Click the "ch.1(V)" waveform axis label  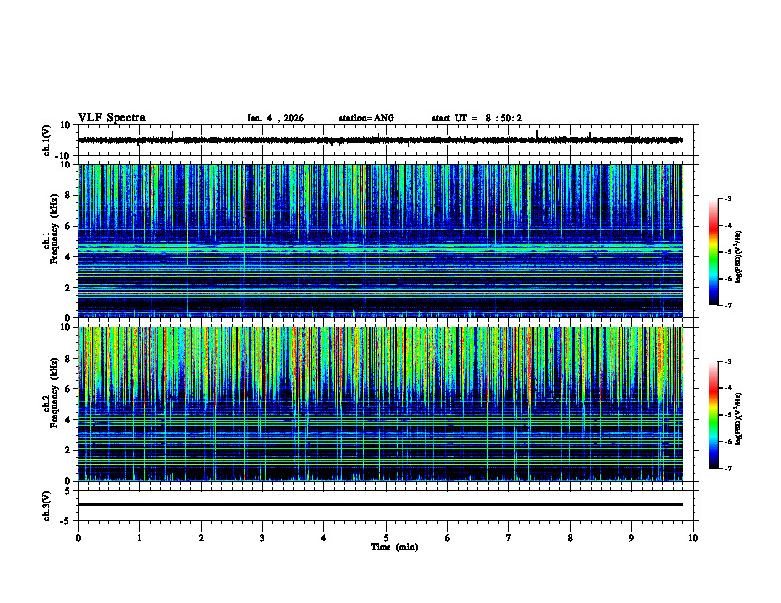(x=47, y=140)
